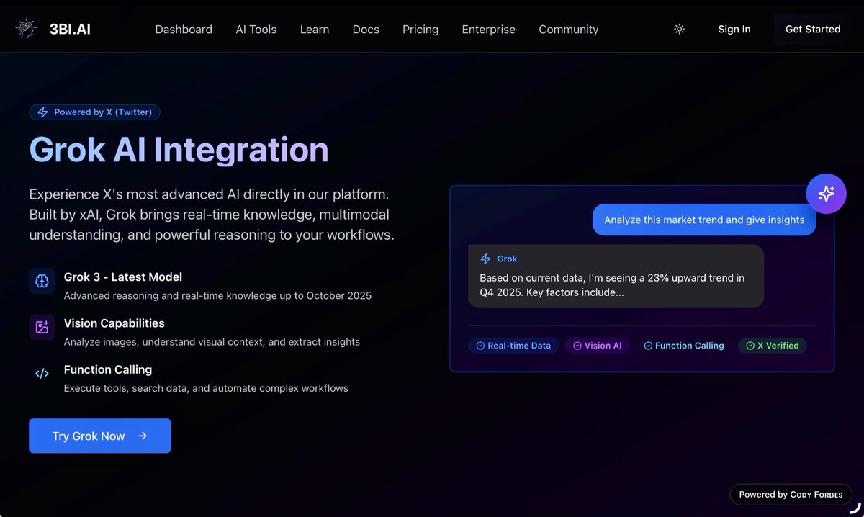Image resolution: width=864 pixels, height=517 pixels.
Task: Select the Vision Capabilities image icon
Action: 42,327
